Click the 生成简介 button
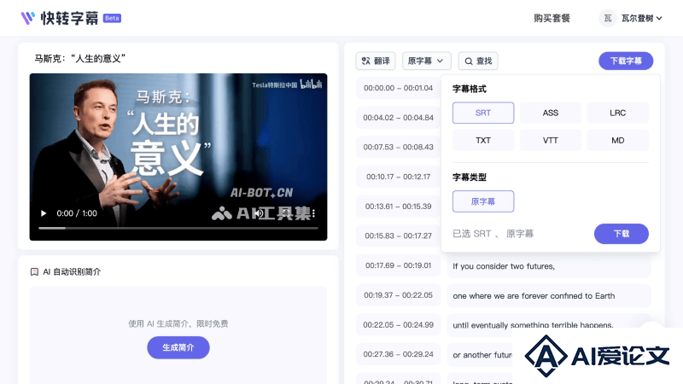 178,347
